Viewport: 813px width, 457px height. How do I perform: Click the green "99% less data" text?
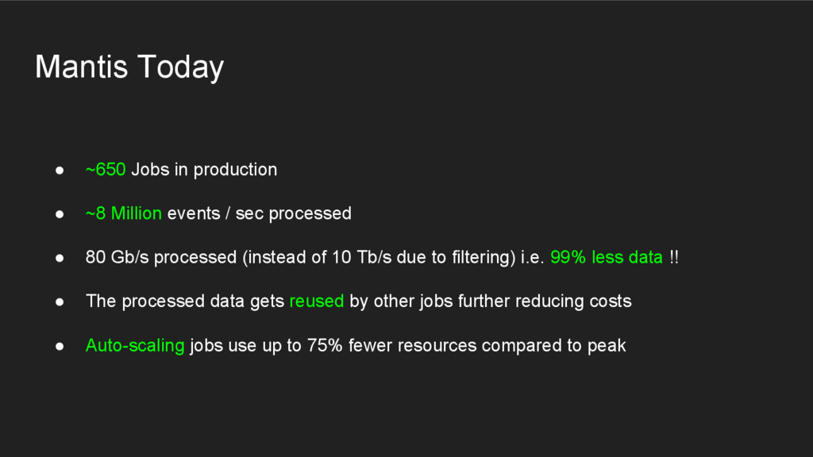pos(606,258)
